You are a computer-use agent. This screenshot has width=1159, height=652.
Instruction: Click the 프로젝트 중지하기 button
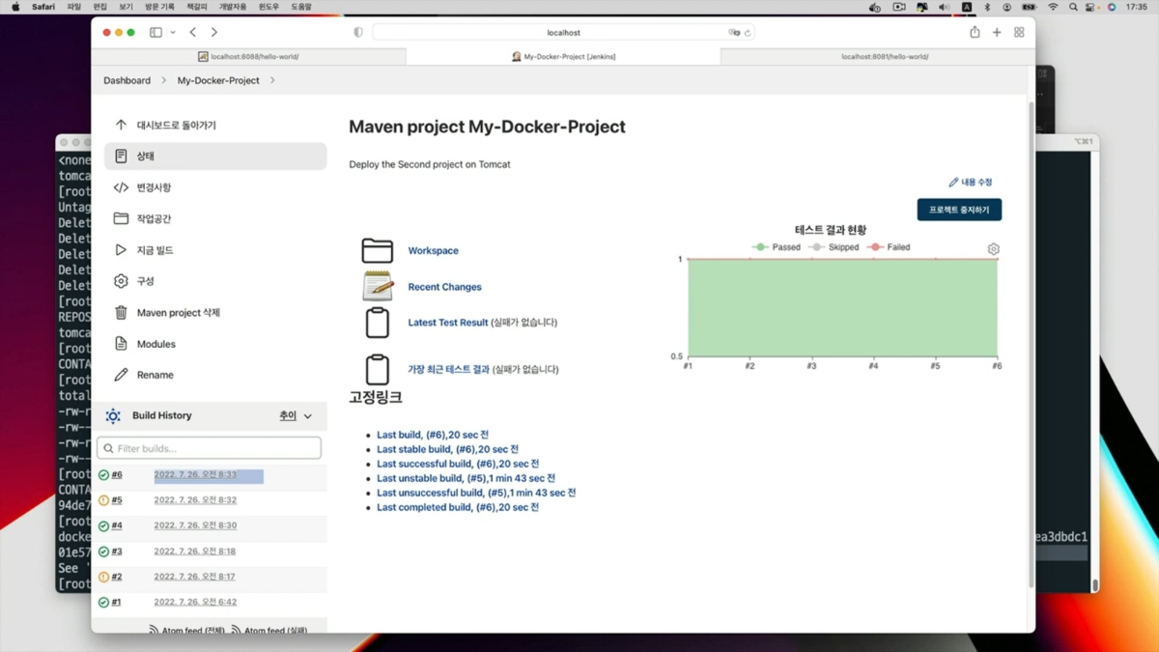(959, 210)
